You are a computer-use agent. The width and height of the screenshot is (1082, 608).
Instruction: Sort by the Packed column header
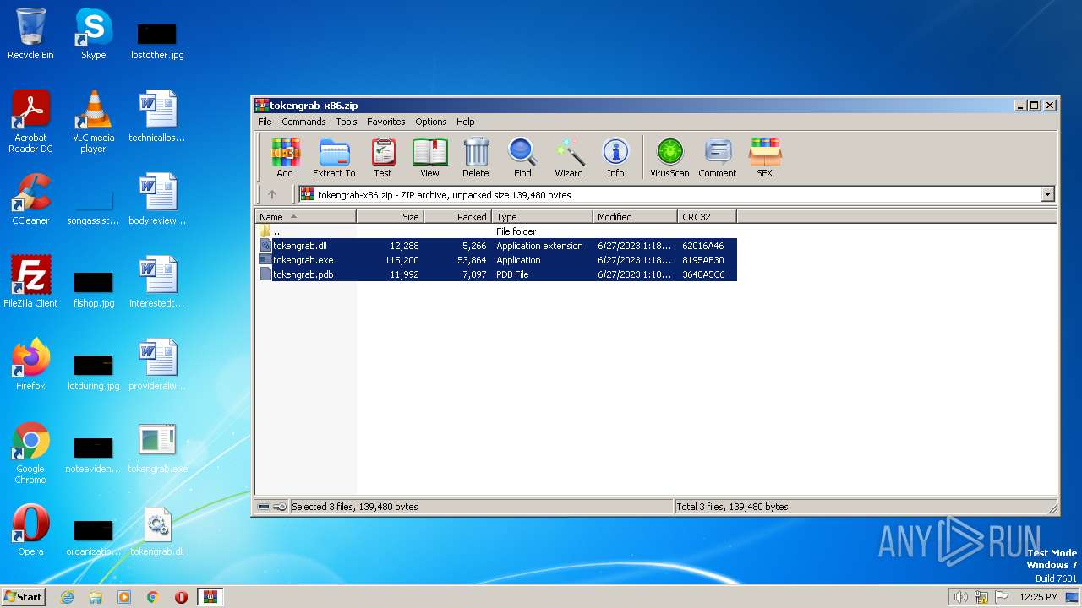(457, 217)
